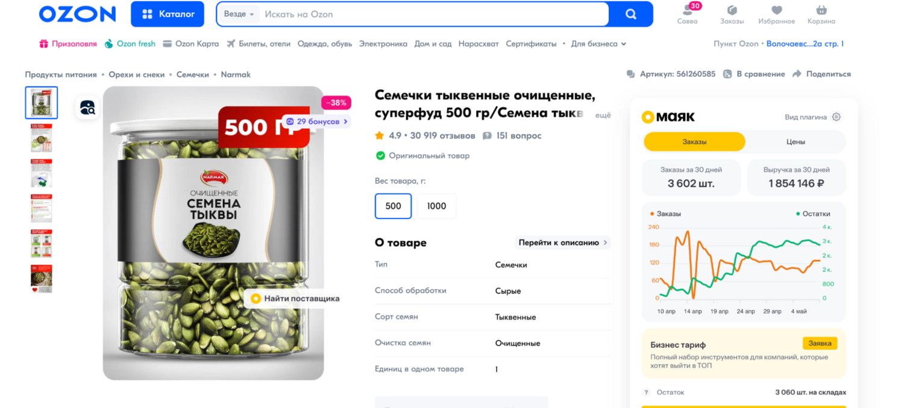The width and height of the screenshot is (904, 408).
Task: Open Маяк plugin settings gear icon
Action: coord(836,117)
